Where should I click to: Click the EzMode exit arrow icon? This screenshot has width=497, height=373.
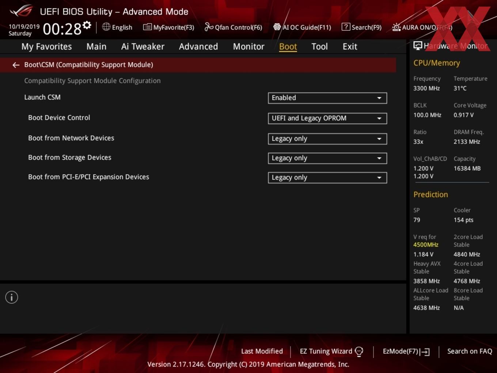[425, 352]
